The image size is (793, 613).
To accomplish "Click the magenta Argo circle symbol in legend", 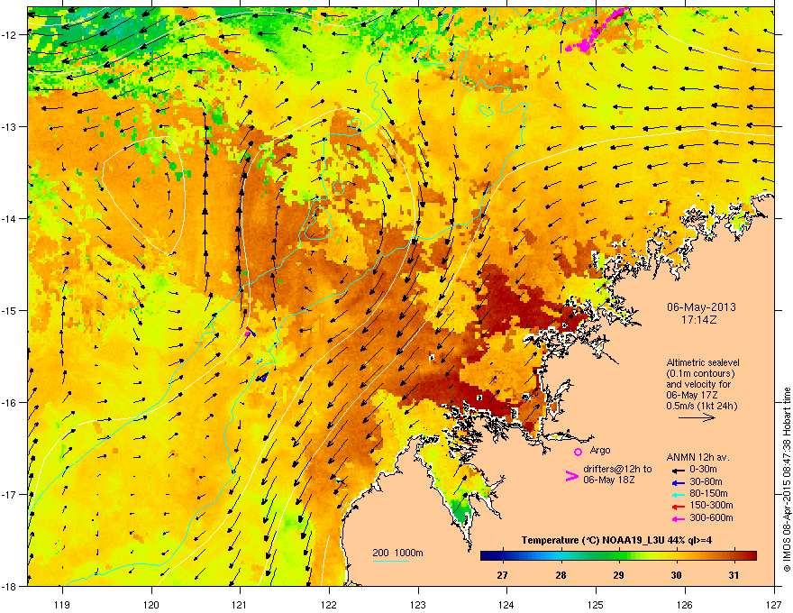I will (578, 453).
